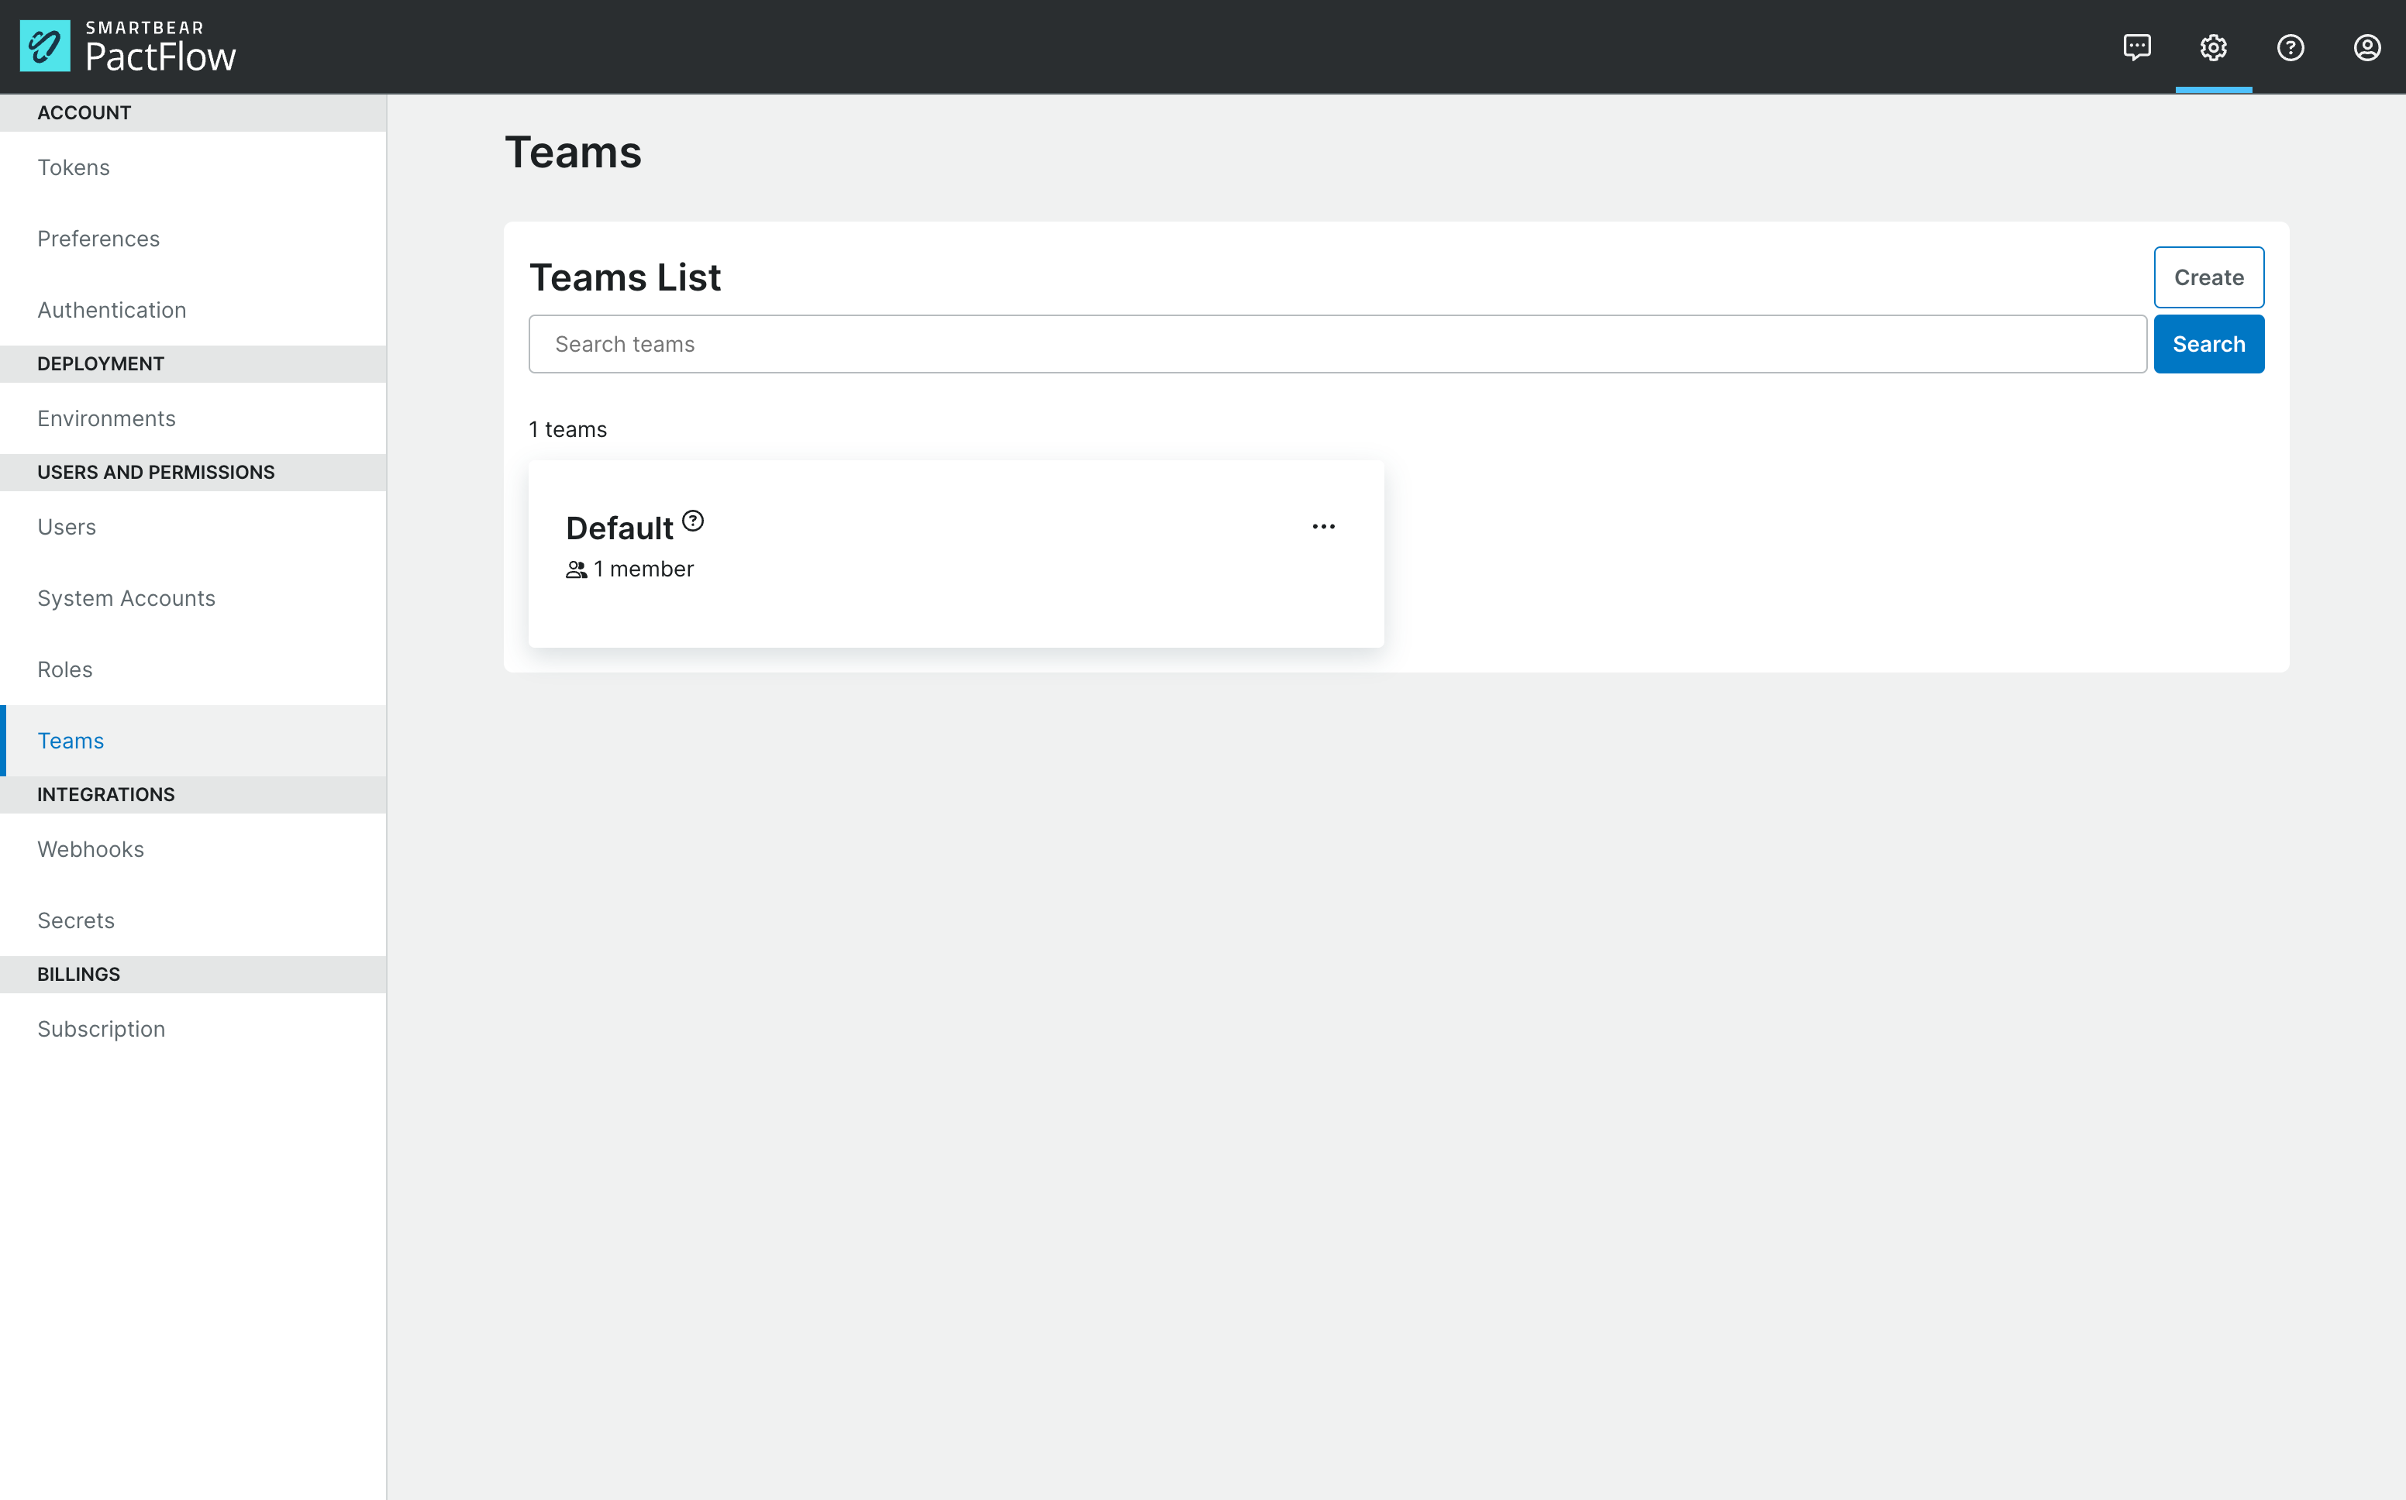Image resolution: width=2406 pixels, height=1500 pixels.
Task: Click the help question mark icon
Action: point(2291,46)
